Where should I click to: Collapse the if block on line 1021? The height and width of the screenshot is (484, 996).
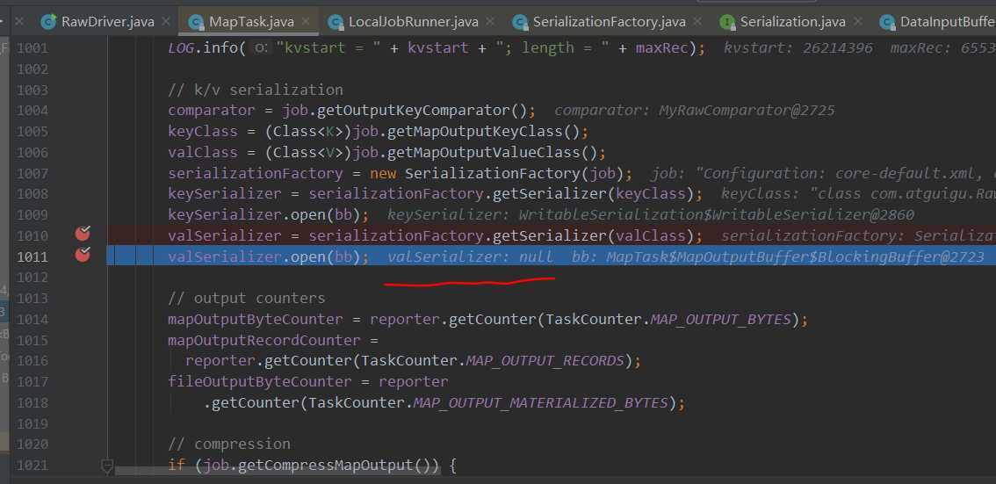[x=107, y=466]
